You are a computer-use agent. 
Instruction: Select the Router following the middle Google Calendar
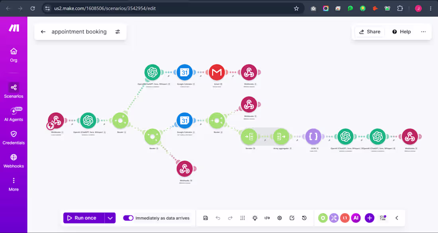[x=217, y=121]
